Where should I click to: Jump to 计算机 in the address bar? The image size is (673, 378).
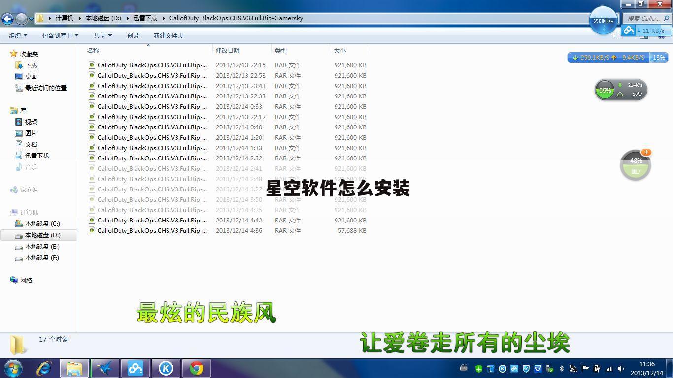(64, 18)
